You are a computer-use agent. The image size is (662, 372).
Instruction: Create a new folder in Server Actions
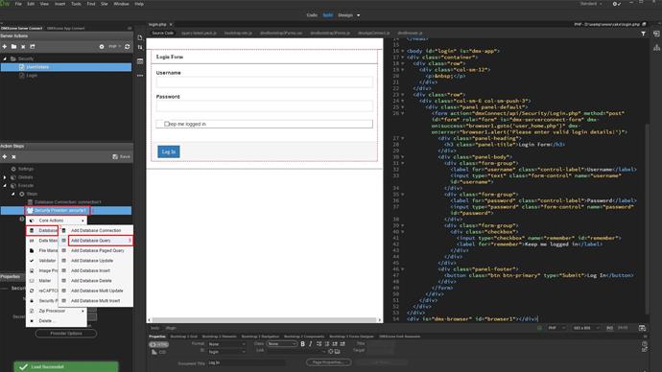(x=14, y=46)
